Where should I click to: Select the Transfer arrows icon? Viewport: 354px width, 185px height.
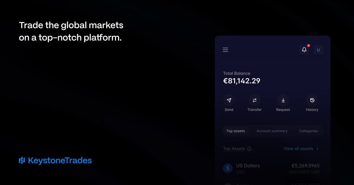point(254,100)
